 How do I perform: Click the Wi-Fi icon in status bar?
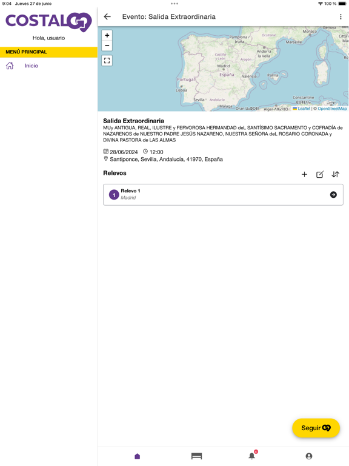click(x=321, y=4)
